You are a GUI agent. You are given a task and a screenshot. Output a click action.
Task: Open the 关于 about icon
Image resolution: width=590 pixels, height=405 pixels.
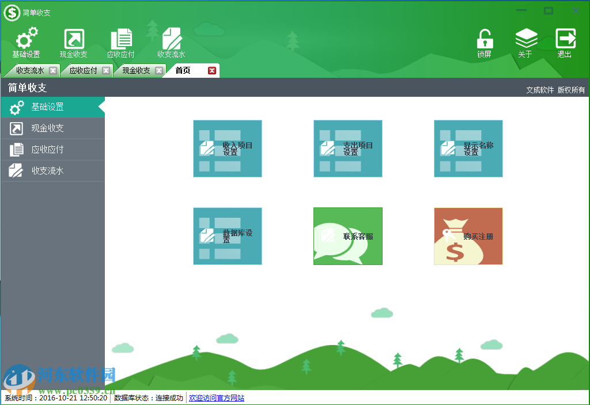pyautogui.click(x=525, y=43)
